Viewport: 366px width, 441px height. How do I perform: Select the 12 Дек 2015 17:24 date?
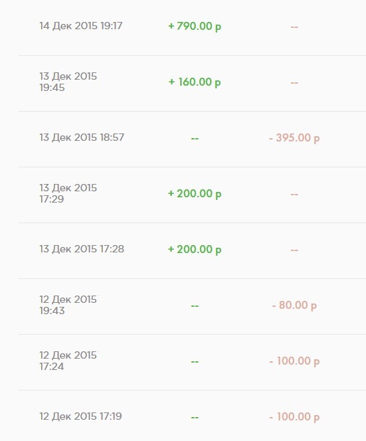[68, 361]
